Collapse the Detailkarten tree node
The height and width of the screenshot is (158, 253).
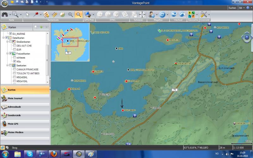tap(3, 38)
